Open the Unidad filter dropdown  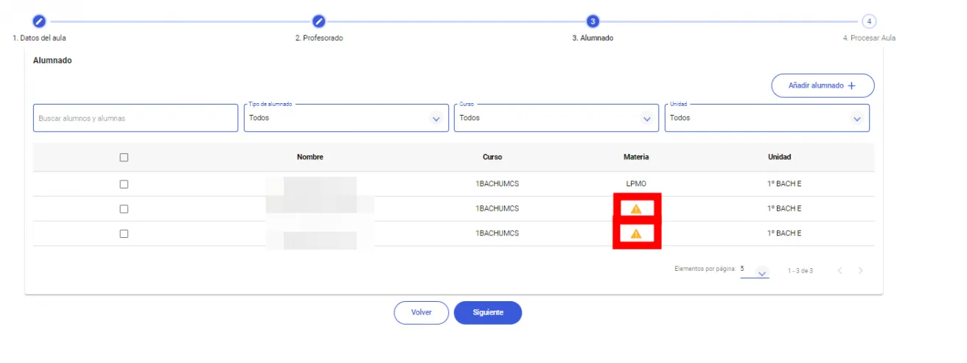tap(767, 118)
